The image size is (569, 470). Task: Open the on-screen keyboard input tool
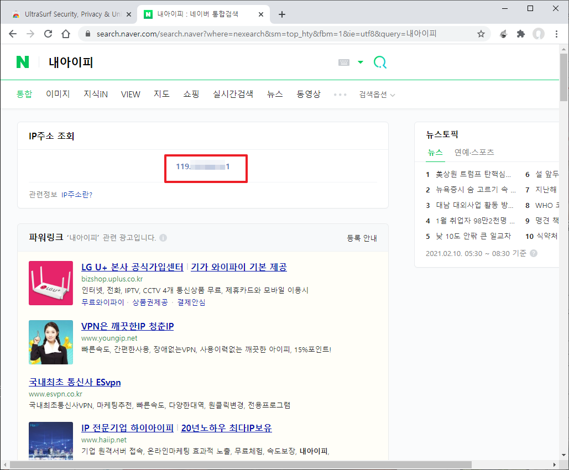pyautogui.click(x=343, y=62)
